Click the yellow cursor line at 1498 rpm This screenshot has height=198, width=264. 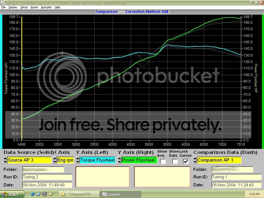tap(22, 78)
